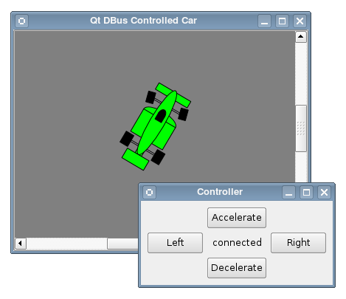Minimize the Controller window
This screenshot has width=346, height=299.
288,192
